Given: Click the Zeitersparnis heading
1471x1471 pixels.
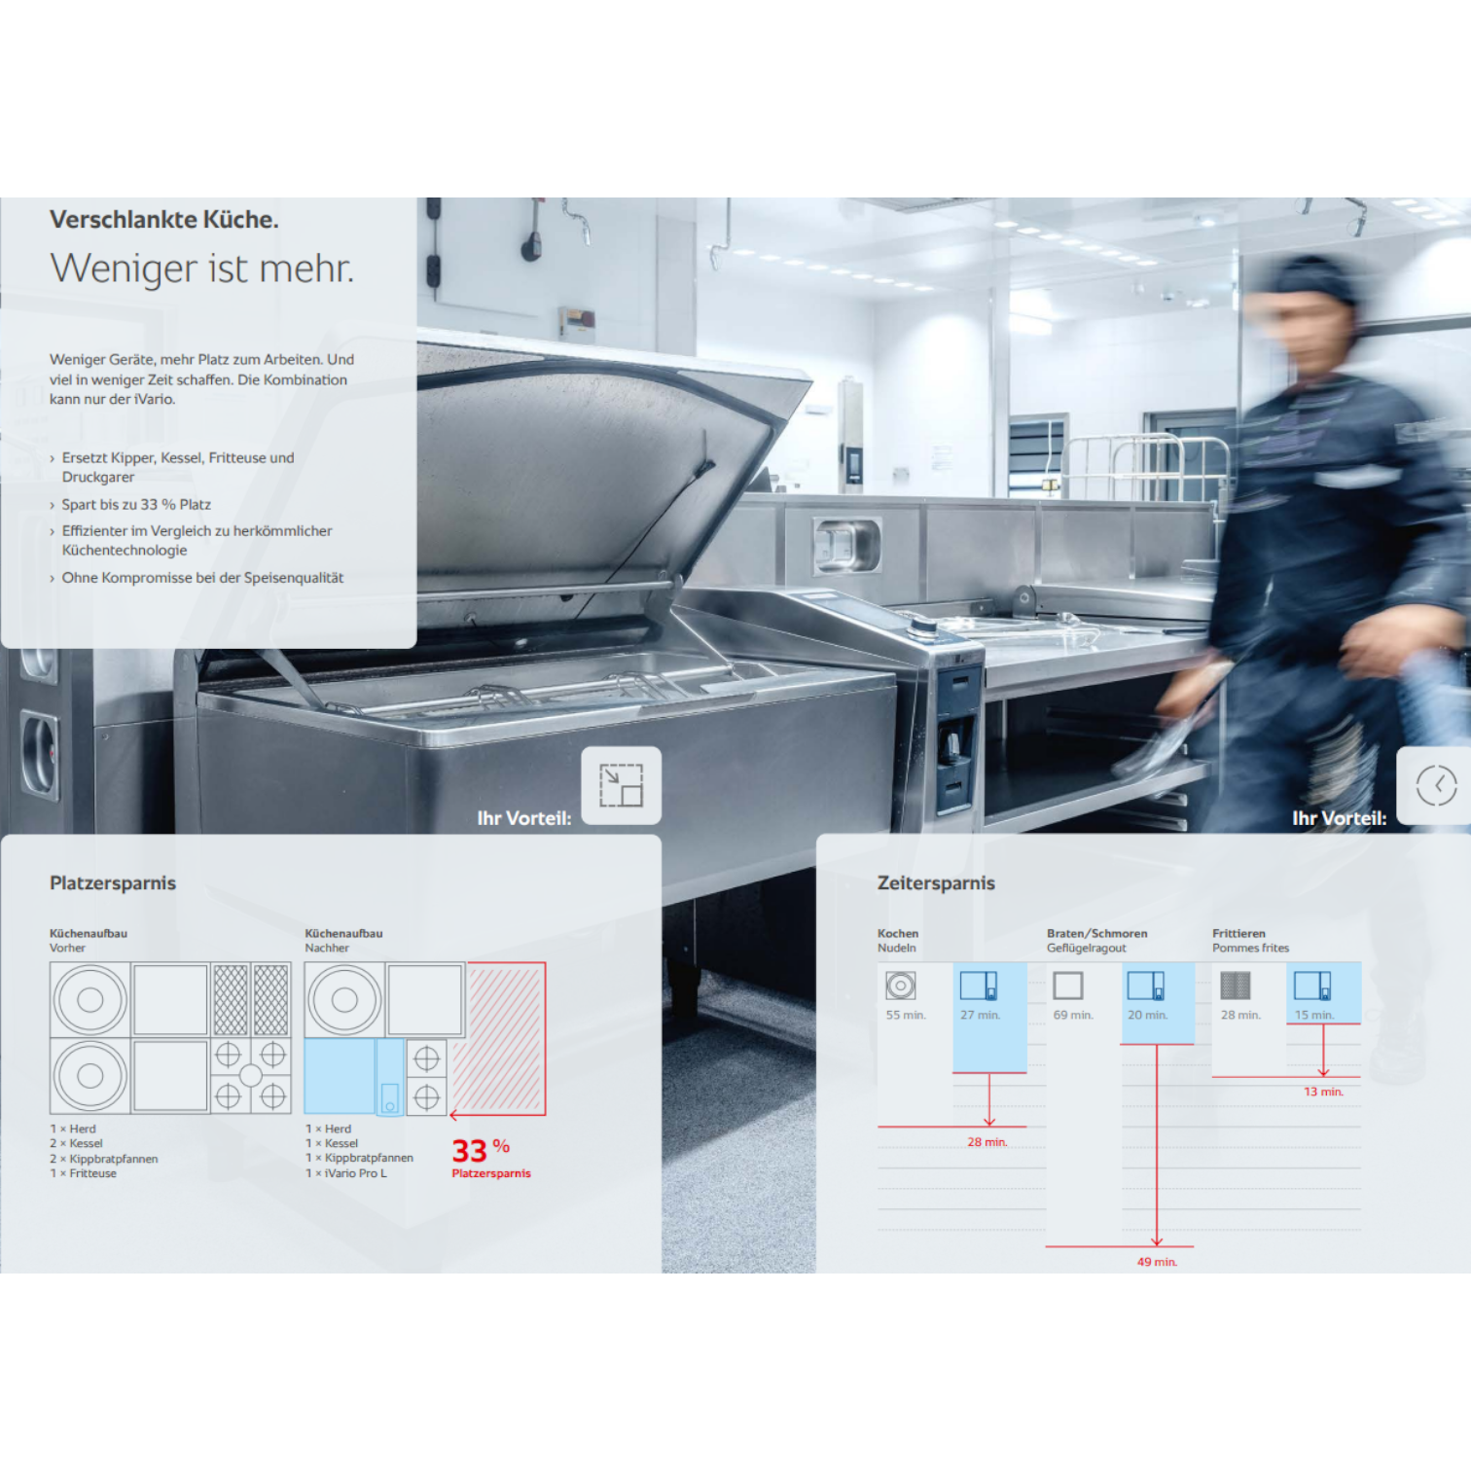Looking at the screenshot, I should tap(936, 883).
